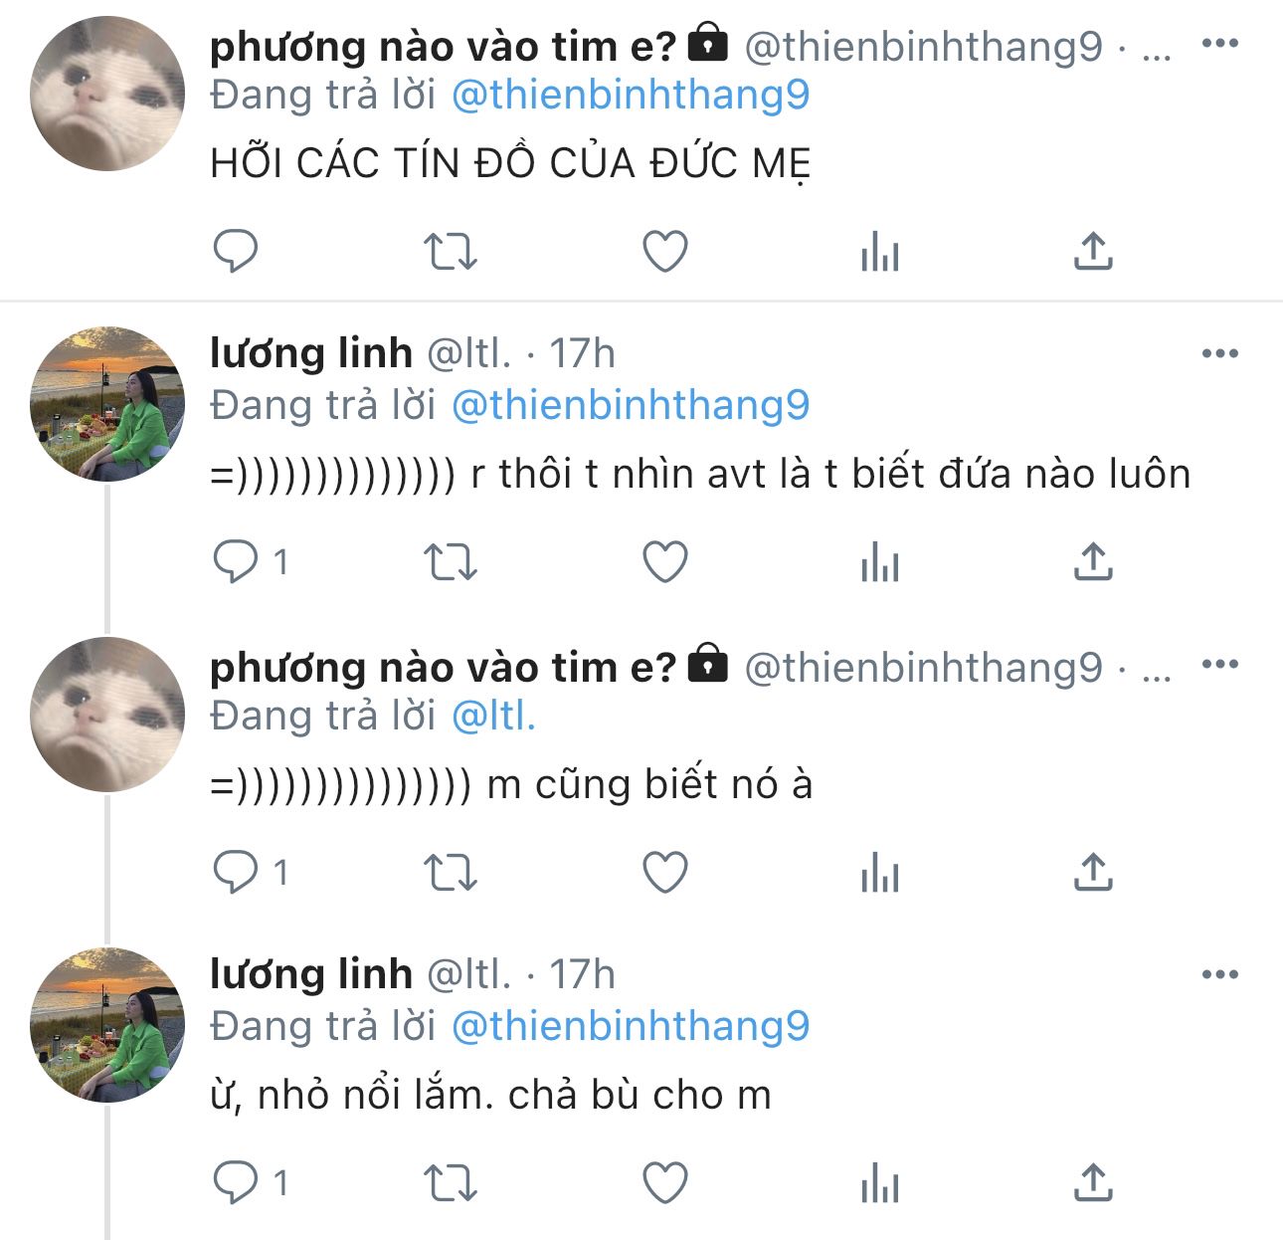Open the @ltl. mention link
The image size is (1283, 1240).
click(493, 717)
